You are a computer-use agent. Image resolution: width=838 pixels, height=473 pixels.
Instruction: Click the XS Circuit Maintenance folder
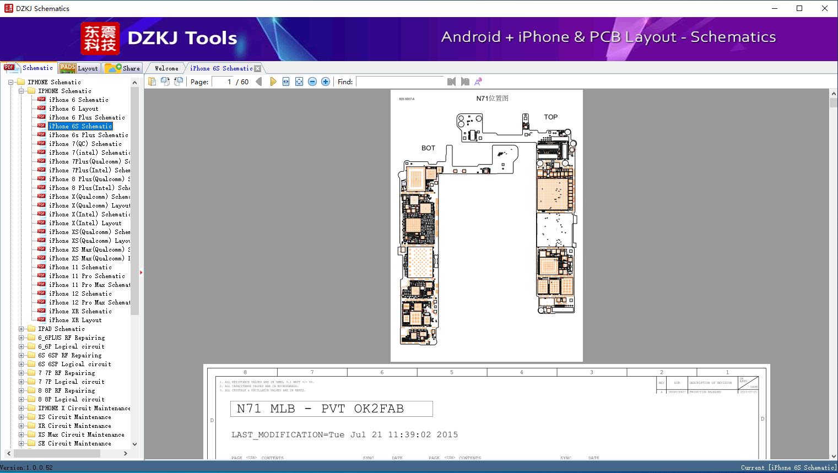point(74,417)
